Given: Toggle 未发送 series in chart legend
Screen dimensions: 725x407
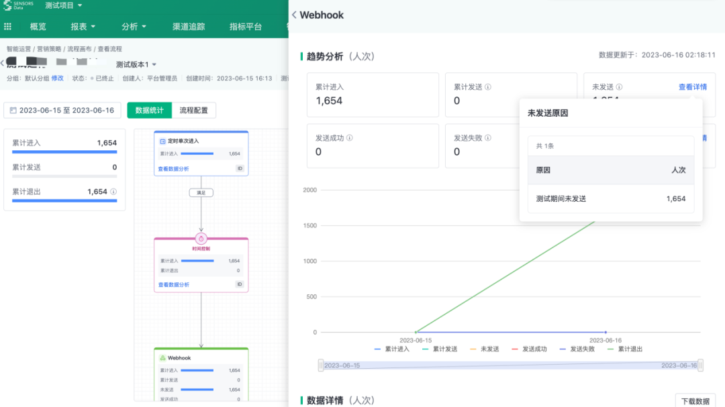Looking at the screenshot, I should [485, 349].
